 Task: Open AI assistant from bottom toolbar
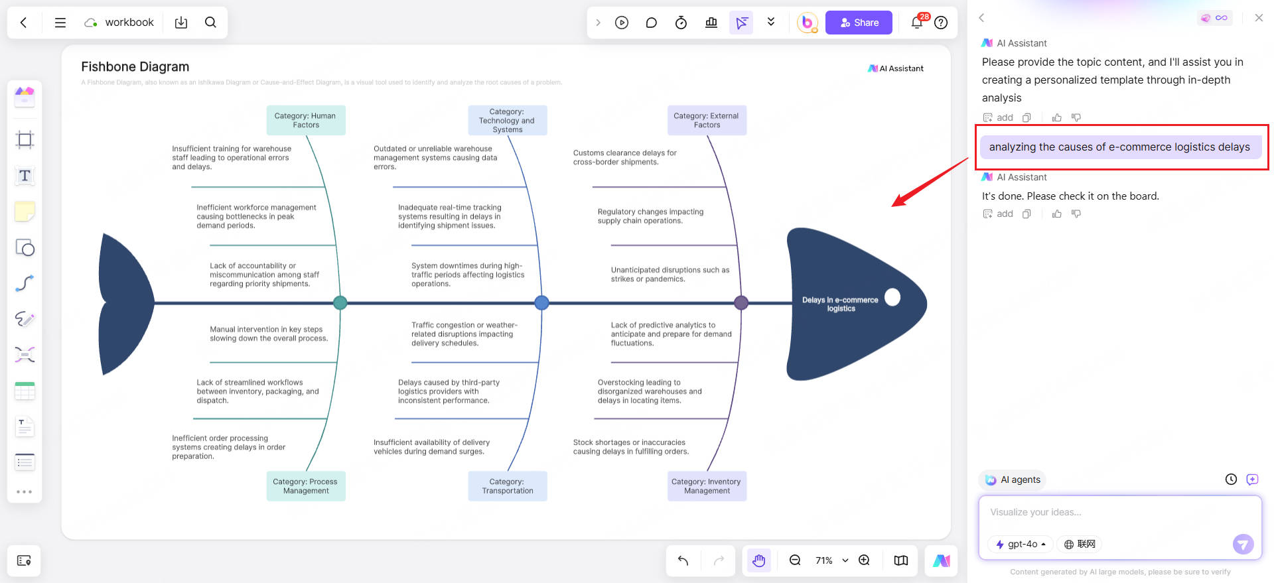(x=941, y=560)
